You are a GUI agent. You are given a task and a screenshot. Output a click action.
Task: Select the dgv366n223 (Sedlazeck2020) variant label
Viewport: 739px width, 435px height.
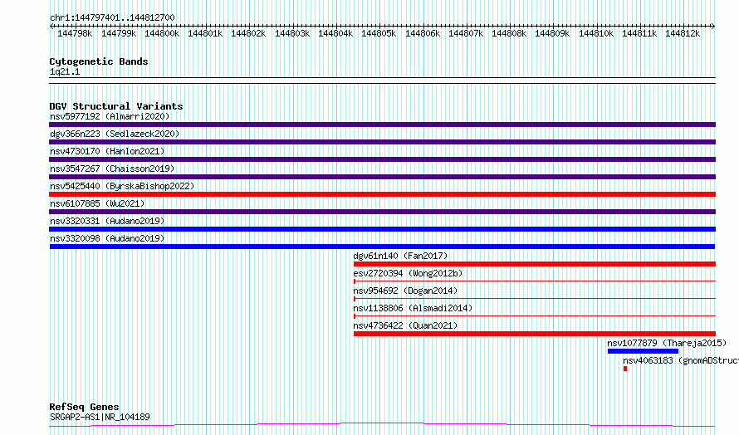pos(115,134)
